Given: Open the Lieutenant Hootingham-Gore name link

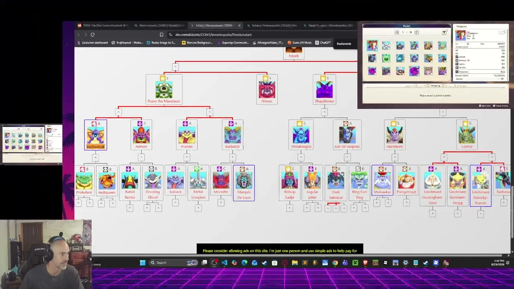Looking at the screenshot, I should pyautogui.click(x=432, y=197).
